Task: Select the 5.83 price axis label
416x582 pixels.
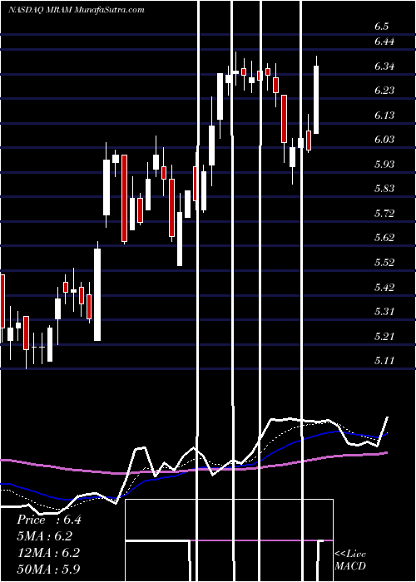Action: [x=384, y=189]
